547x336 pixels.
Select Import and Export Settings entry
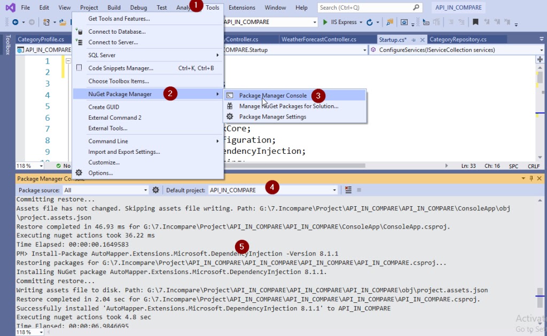148,152
